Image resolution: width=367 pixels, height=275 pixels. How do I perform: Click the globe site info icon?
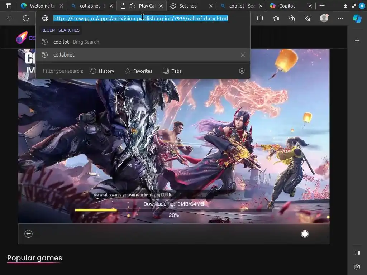tap(45, 18)
